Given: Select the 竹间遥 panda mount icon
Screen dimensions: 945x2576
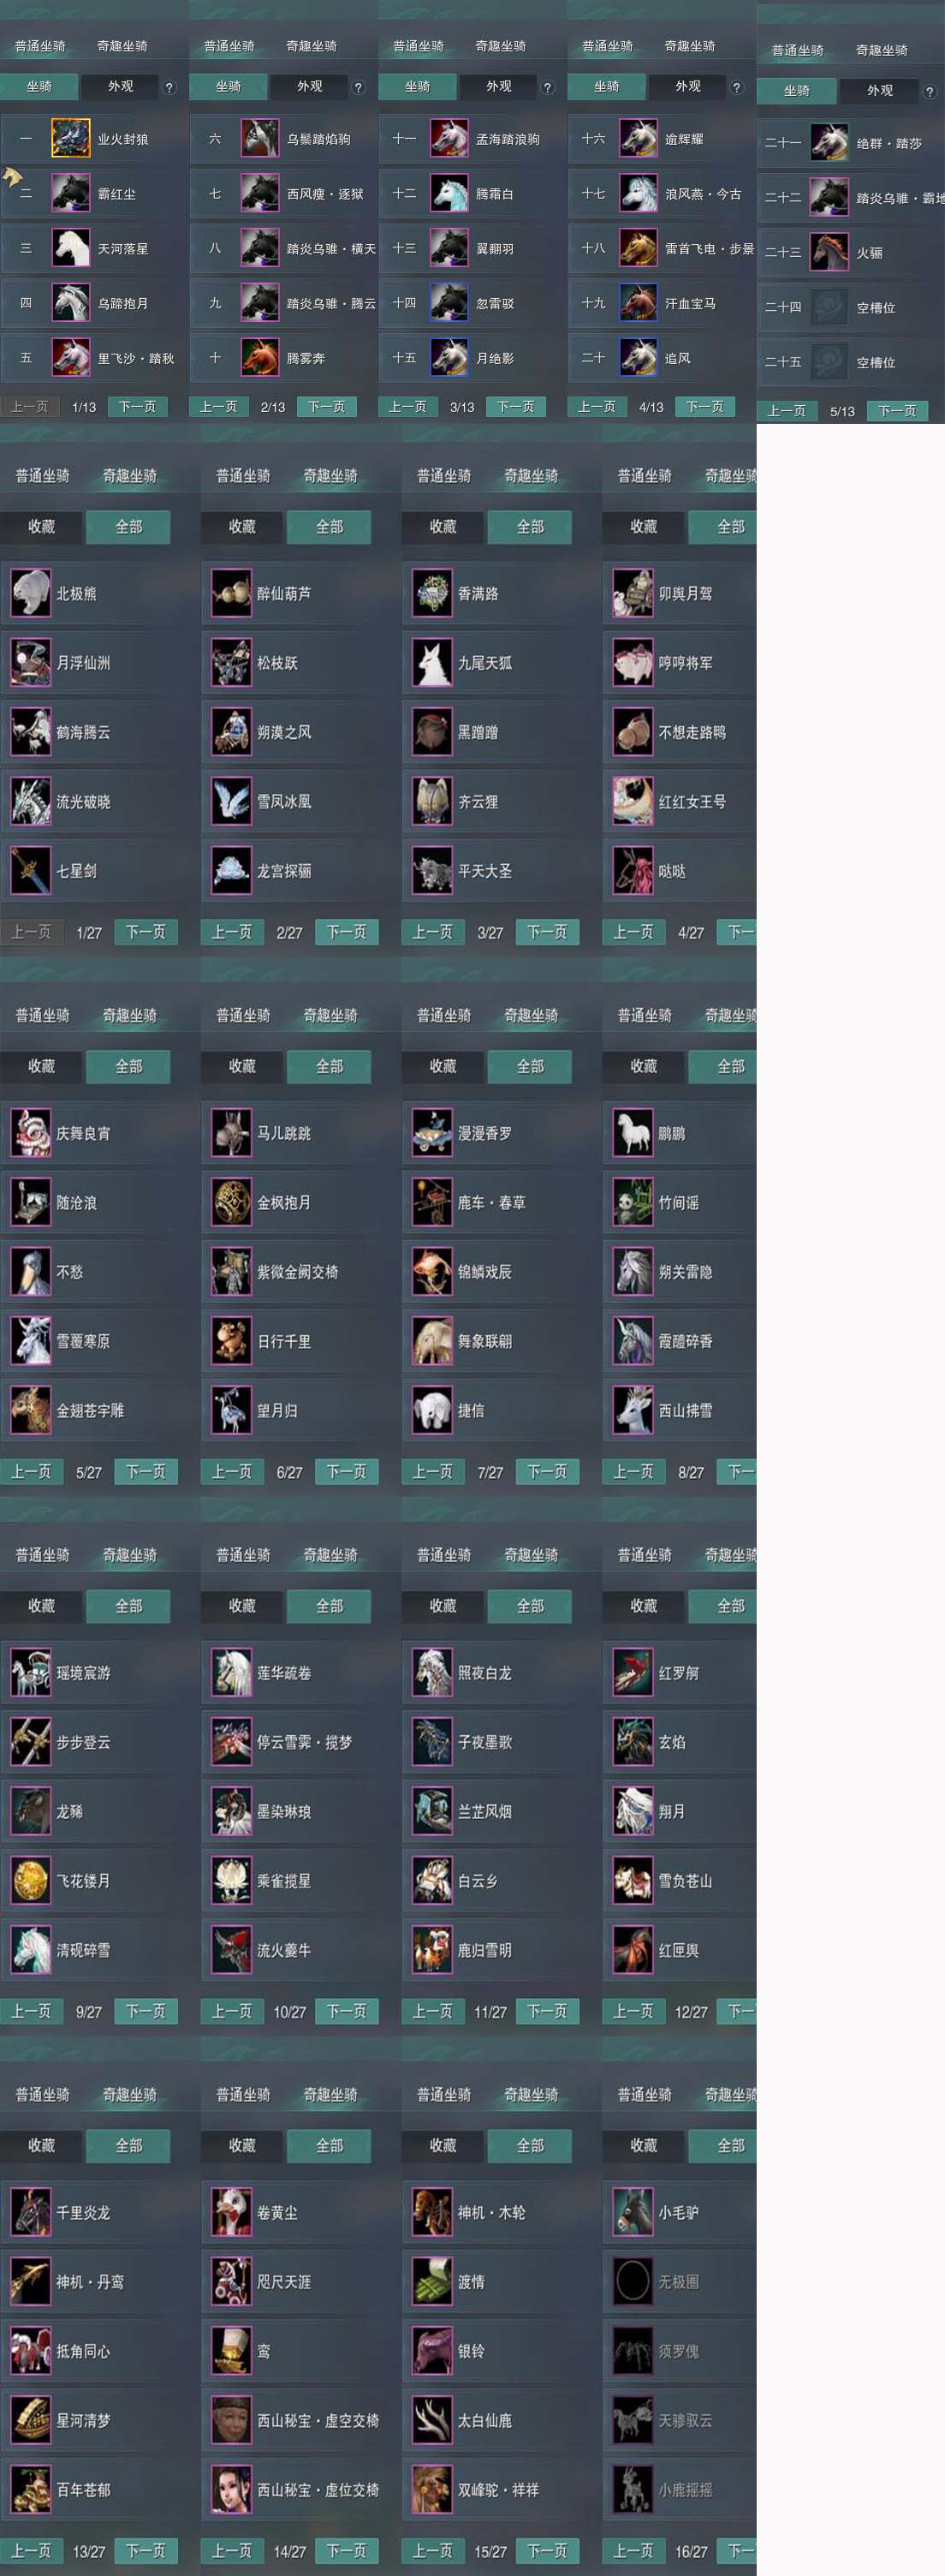Looking at the screenshot, I should click(633, 1203).
